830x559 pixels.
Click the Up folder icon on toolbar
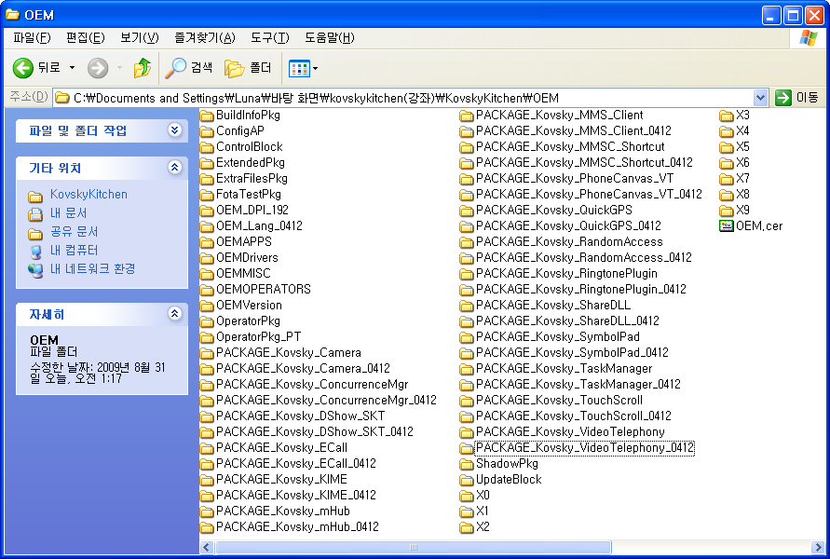143,67
